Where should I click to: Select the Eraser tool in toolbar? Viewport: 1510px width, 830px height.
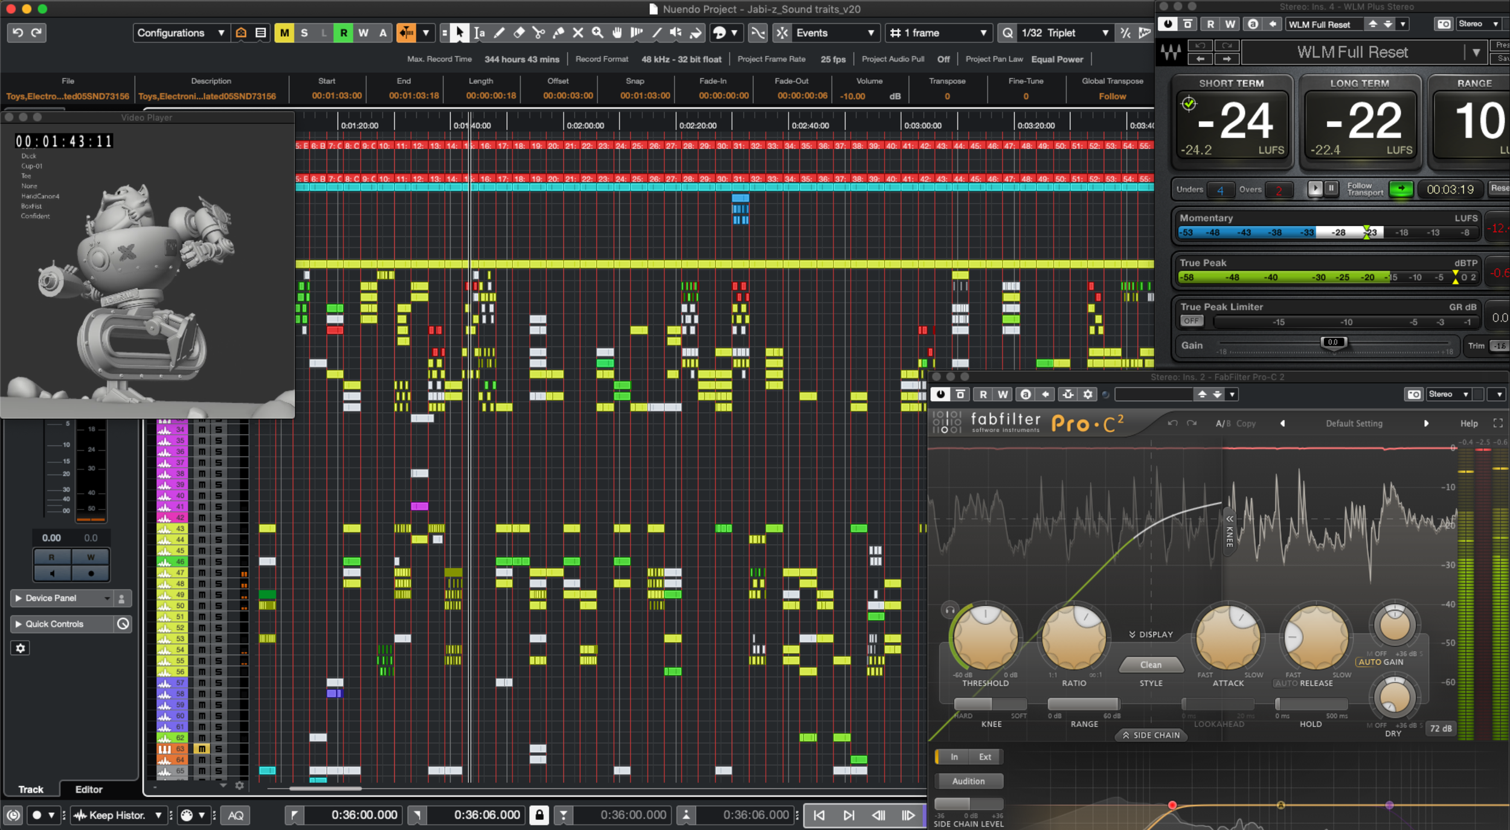pyautogui.click(x=519, y=33)
